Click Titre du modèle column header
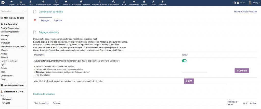The image size is (261, 109). 41,103
